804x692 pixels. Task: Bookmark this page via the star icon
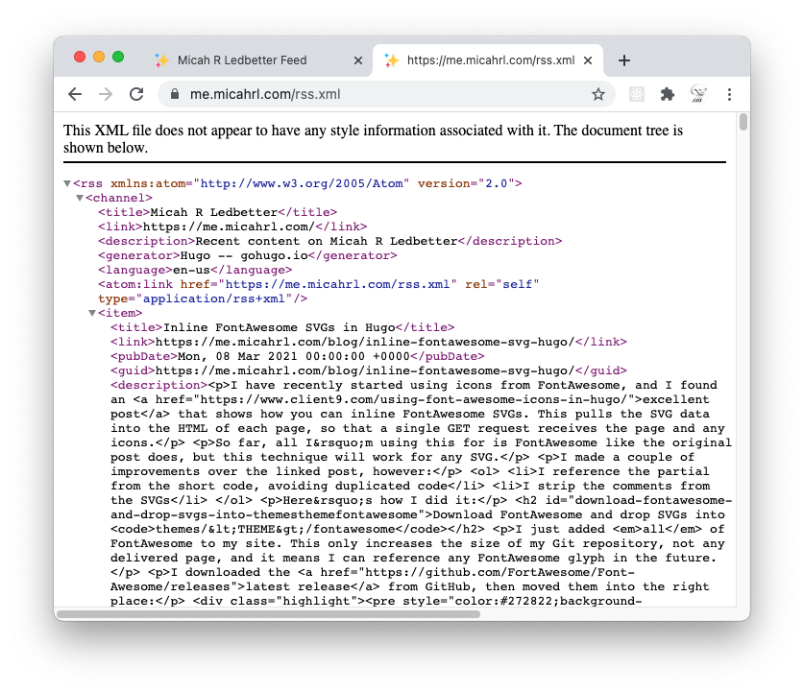(598, 94)
